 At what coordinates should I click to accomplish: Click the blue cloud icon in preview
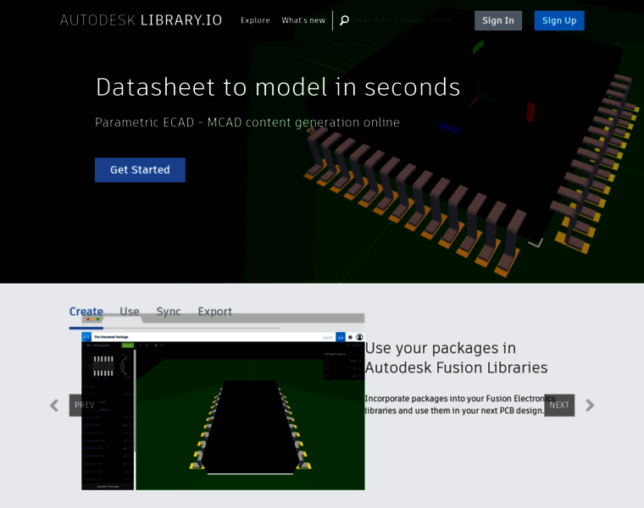(341, 337)
